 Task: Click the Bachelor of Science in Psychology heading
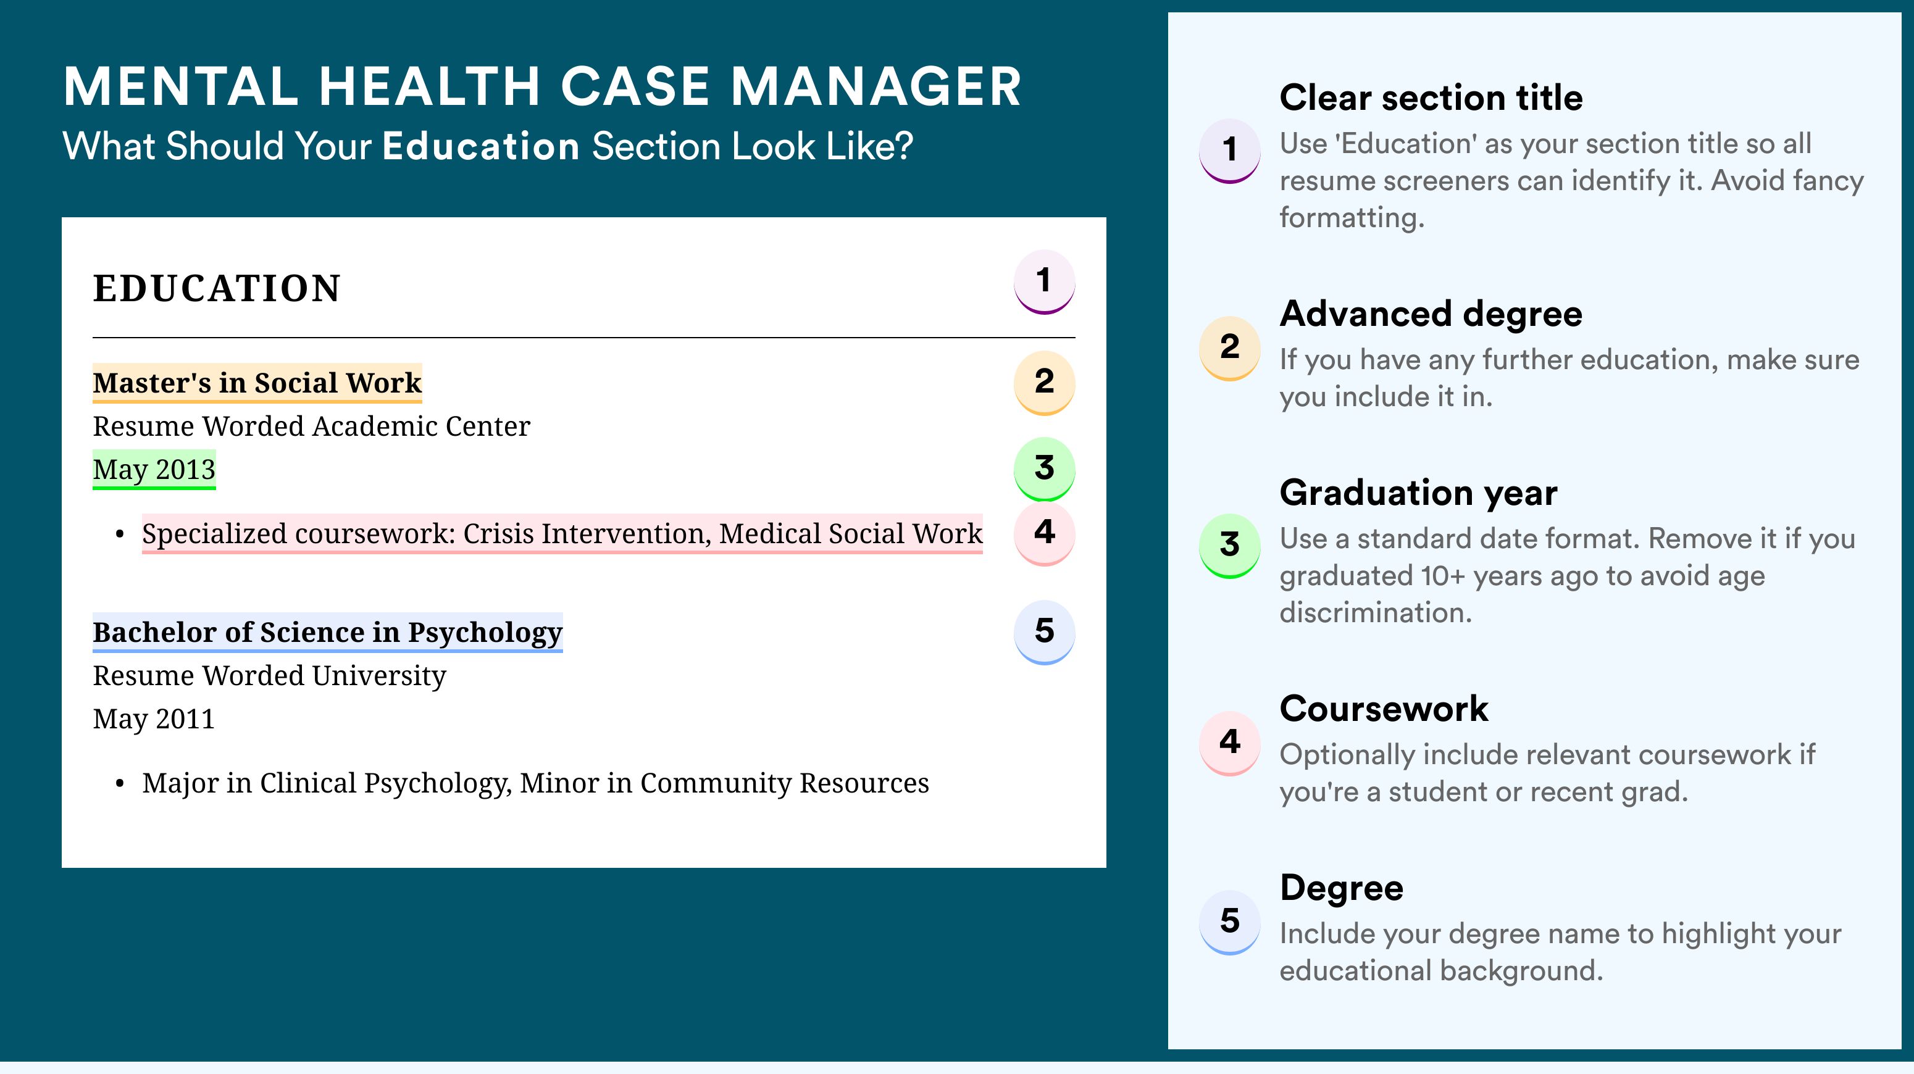[x=328, y=632]
